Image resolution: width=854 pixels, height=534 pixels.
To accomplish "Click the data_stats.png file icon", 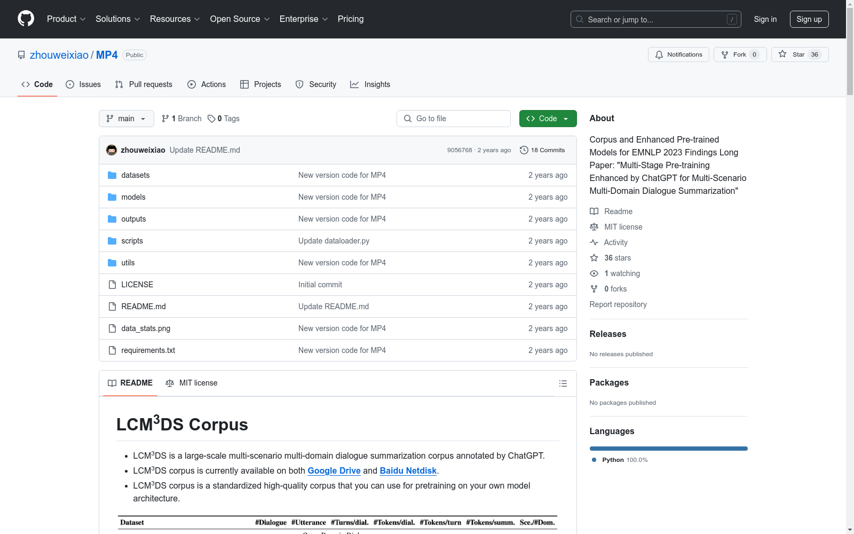I will click(x=112, y=328).
